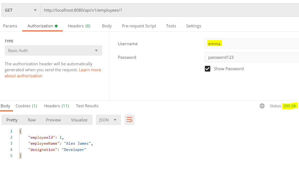Open the JSON format dropdown
299x194 pixels.
tap(108, 120)
